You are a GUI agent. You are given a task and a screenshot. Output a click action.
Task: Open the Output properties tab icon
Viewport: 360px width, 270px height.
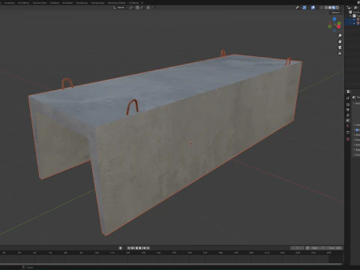click(x=348, y=109)
